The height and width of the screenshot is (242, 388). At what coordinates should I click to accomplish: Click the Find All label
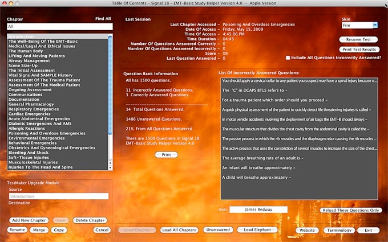pyautogui.click(x=103, y=19)
